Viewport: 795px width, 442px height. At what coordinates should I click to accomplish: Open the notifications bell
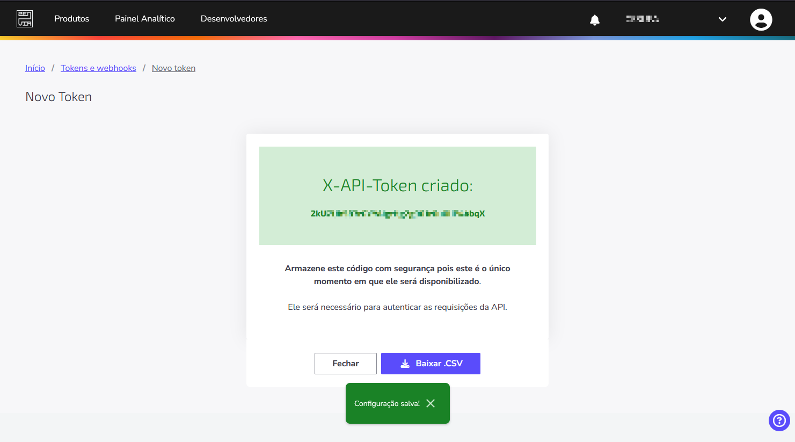pyautogui.click(x=595, y=20)
